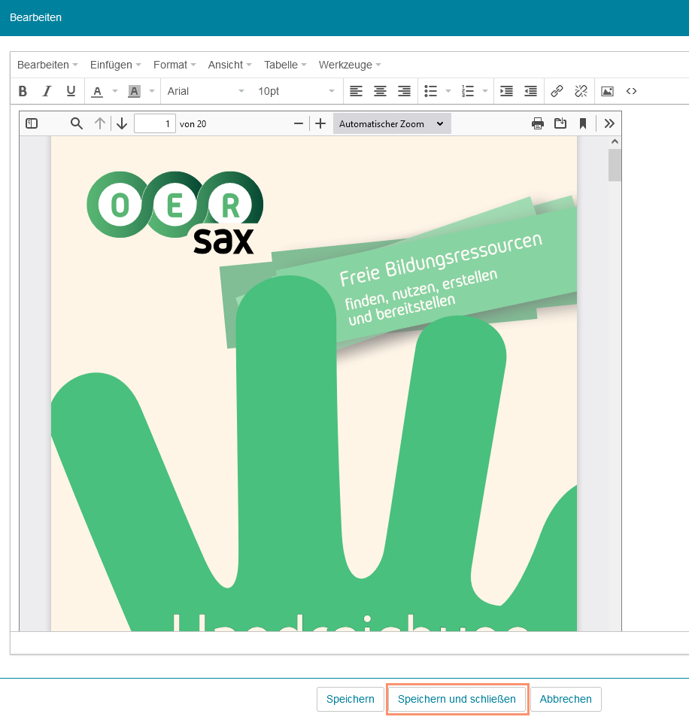Open the Arial font family dropdown
The width and height of the screenshot is (689, 723).
[x=205, y=91]
